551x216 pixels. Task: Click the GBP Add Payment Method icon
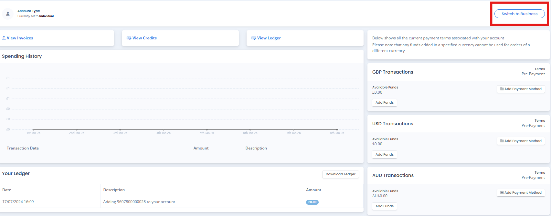click(x=502, y=89)
